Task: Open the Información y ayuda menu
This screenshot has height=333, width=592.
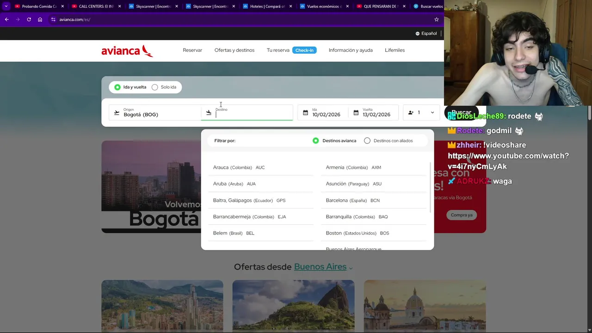Action: 351,50
